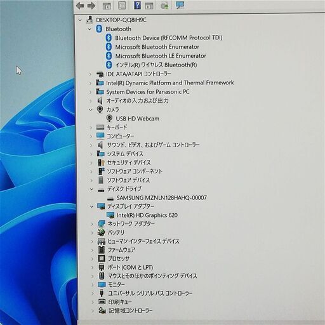Select Microsoft Bluetooth LE Enumerator device

click(x=161, y=56)
